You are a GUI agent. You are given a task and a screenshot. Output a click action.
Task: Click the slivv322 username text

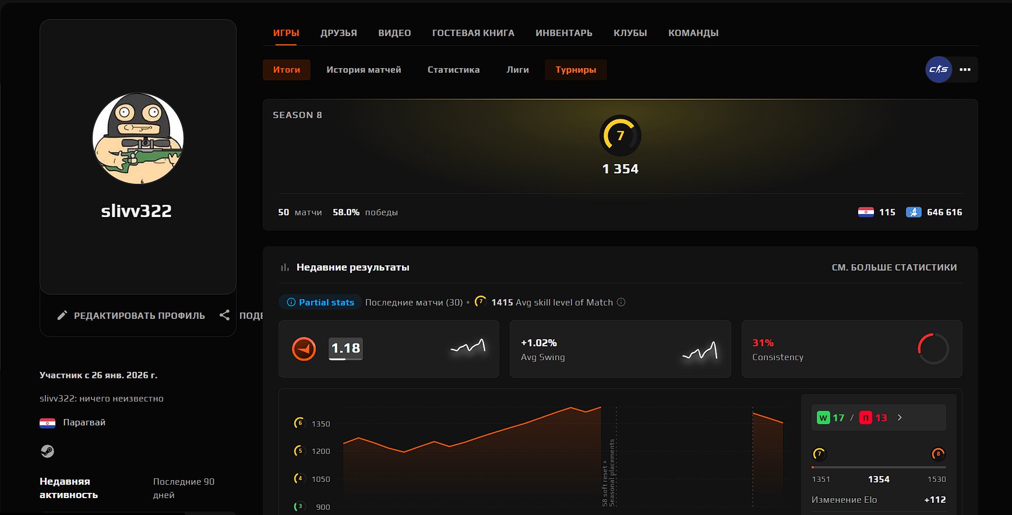coord(137,211)
